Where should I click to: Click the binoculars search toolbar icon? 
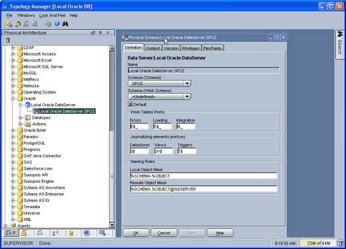pyautogui.click(x=65, y=24)
